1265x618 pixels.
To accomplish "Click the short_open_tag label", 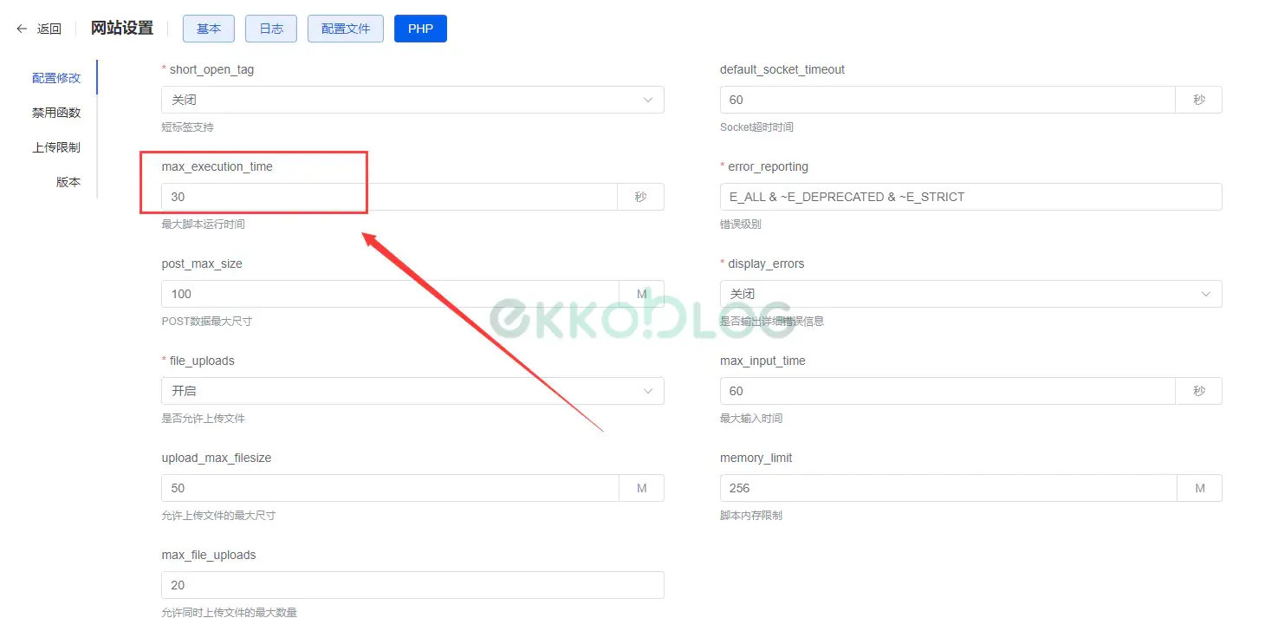I will (211, 69).
